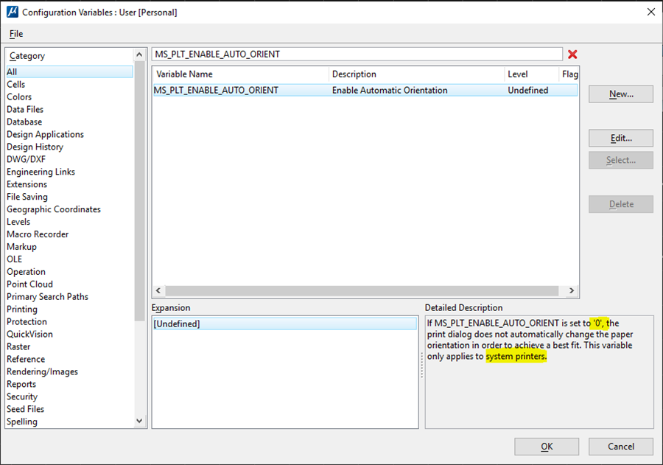Clear the search filter with red X
Viewport: 663px width, 465px height.
point(572,54)
